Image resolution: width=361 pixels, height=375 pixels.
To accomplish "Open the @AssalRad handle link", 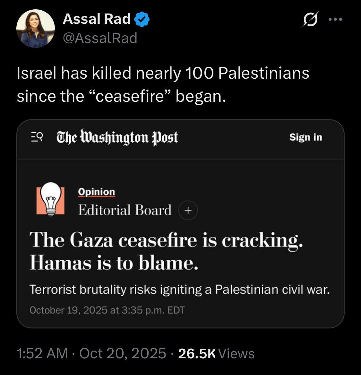I will coord(100,38).
